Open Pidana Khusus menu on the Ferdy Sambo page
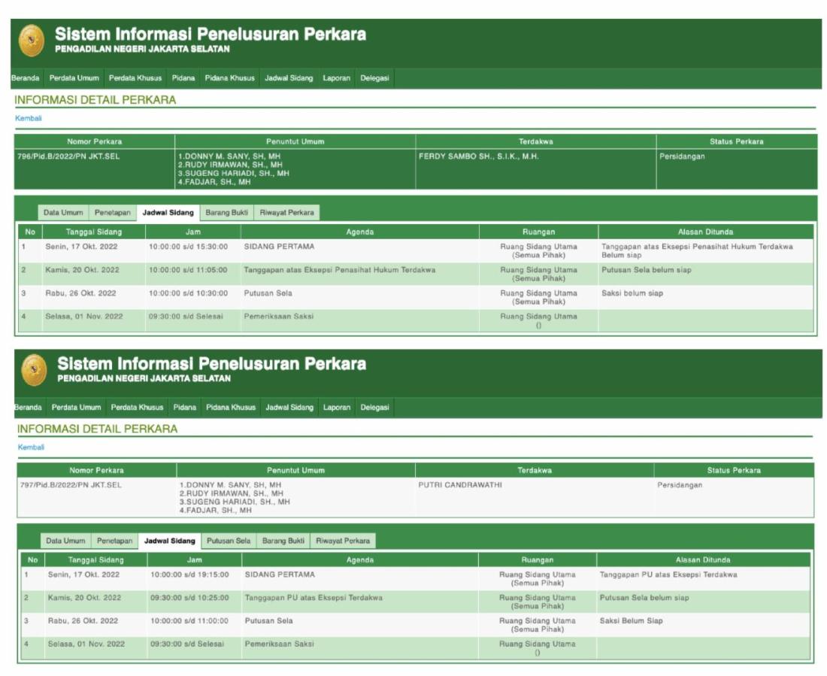Screen dimensions: 827x676 coord(230,78)
